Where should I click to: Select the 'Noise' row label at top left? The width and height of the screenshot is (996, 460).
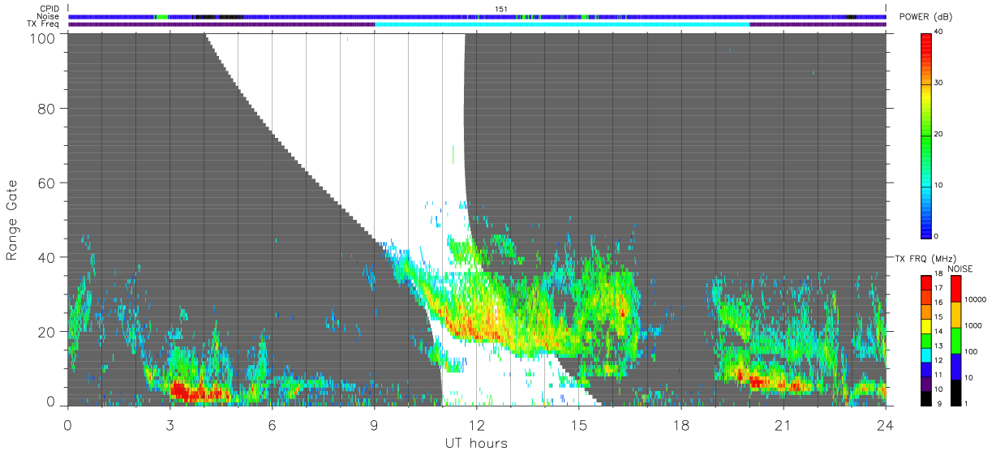(49, 16)
